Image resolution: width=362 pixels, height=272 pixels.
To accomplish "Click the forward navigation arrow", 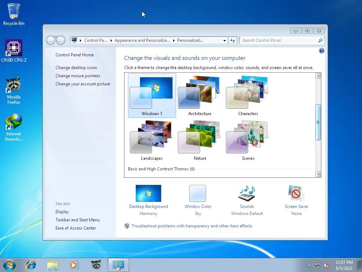I will click(x=61, y=40).
